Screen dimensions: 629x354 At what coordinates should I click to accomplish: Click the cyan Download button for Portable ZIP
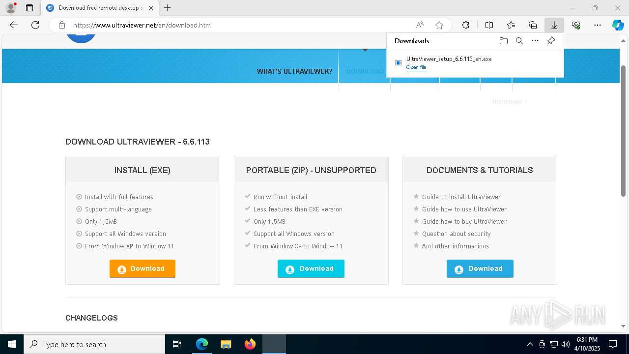[311, 268]
